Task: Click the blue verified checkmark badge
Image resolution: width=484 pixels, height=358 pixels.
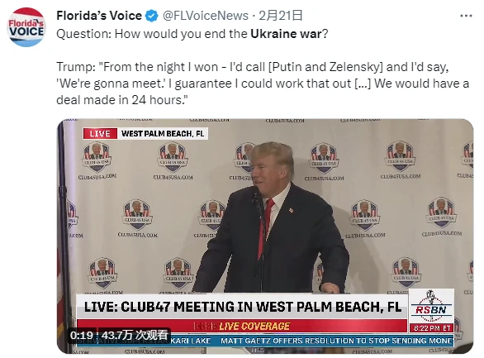Action: [x=152, y=16]
